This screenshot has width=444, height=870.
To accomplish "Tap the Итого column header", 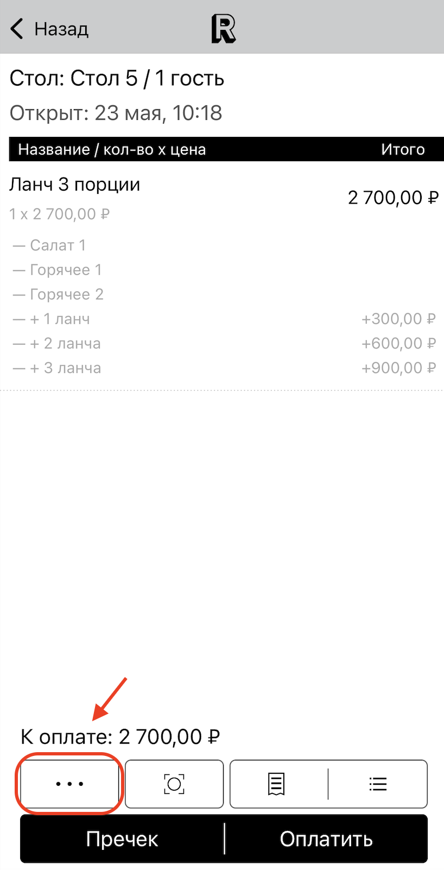I will 403,149.
